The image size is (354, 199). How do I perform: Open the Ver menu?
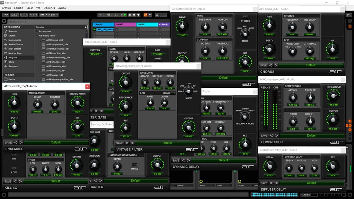tap(38, 8)
